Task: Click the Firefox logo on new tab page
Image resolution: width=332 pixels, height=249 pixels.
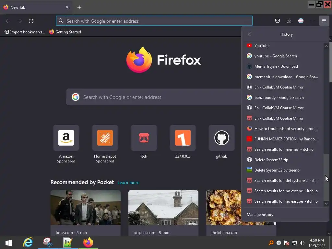Action: click(163, 60)
